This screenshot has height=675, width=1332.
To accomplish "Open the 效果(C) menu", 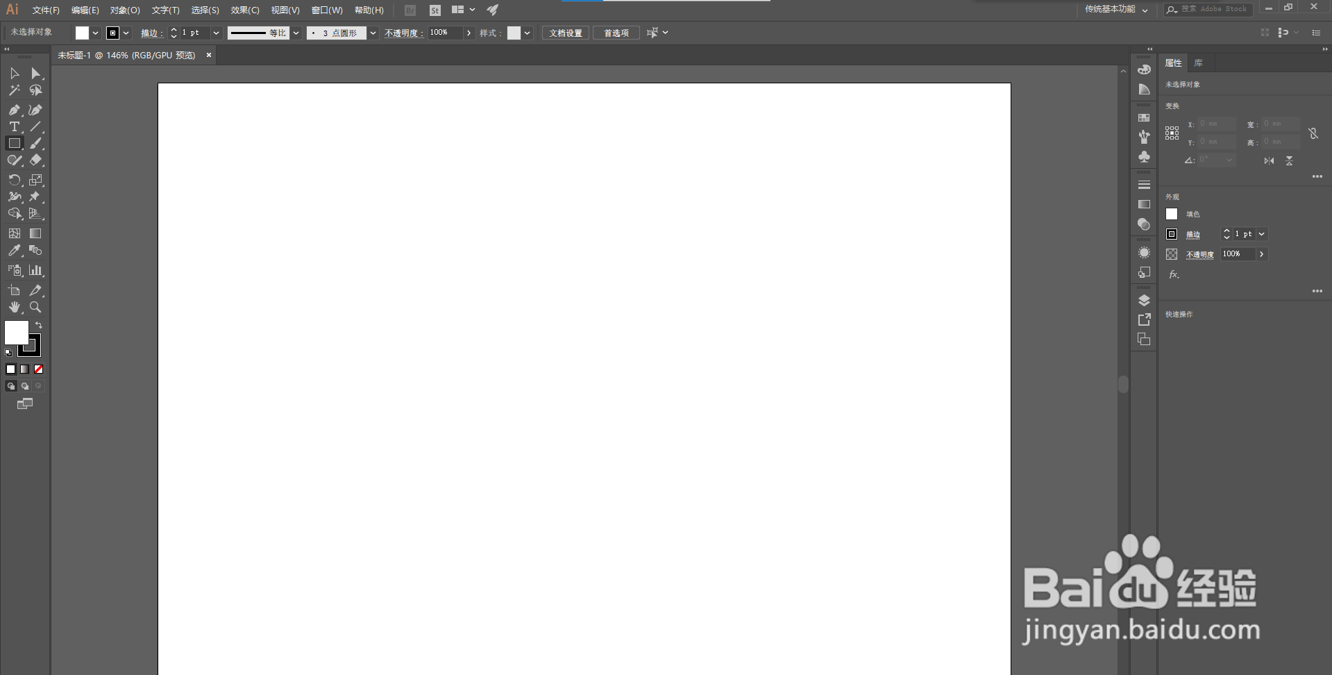I will click(x=245, y=10).
